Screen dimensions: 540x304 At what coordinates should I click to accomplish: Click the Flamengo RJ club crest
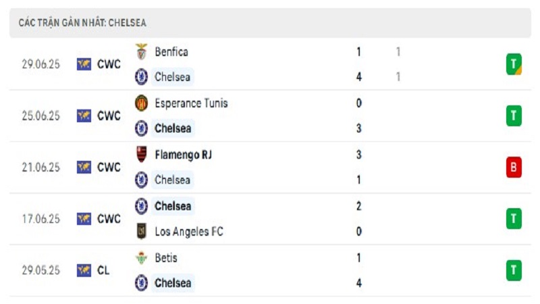coord(141,155)
